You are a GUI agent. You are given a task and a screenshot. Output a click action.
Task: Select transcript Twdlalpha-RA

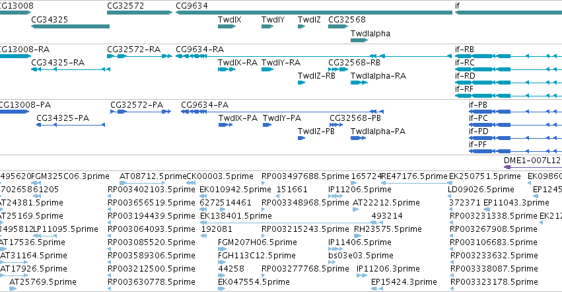[378, 76]
